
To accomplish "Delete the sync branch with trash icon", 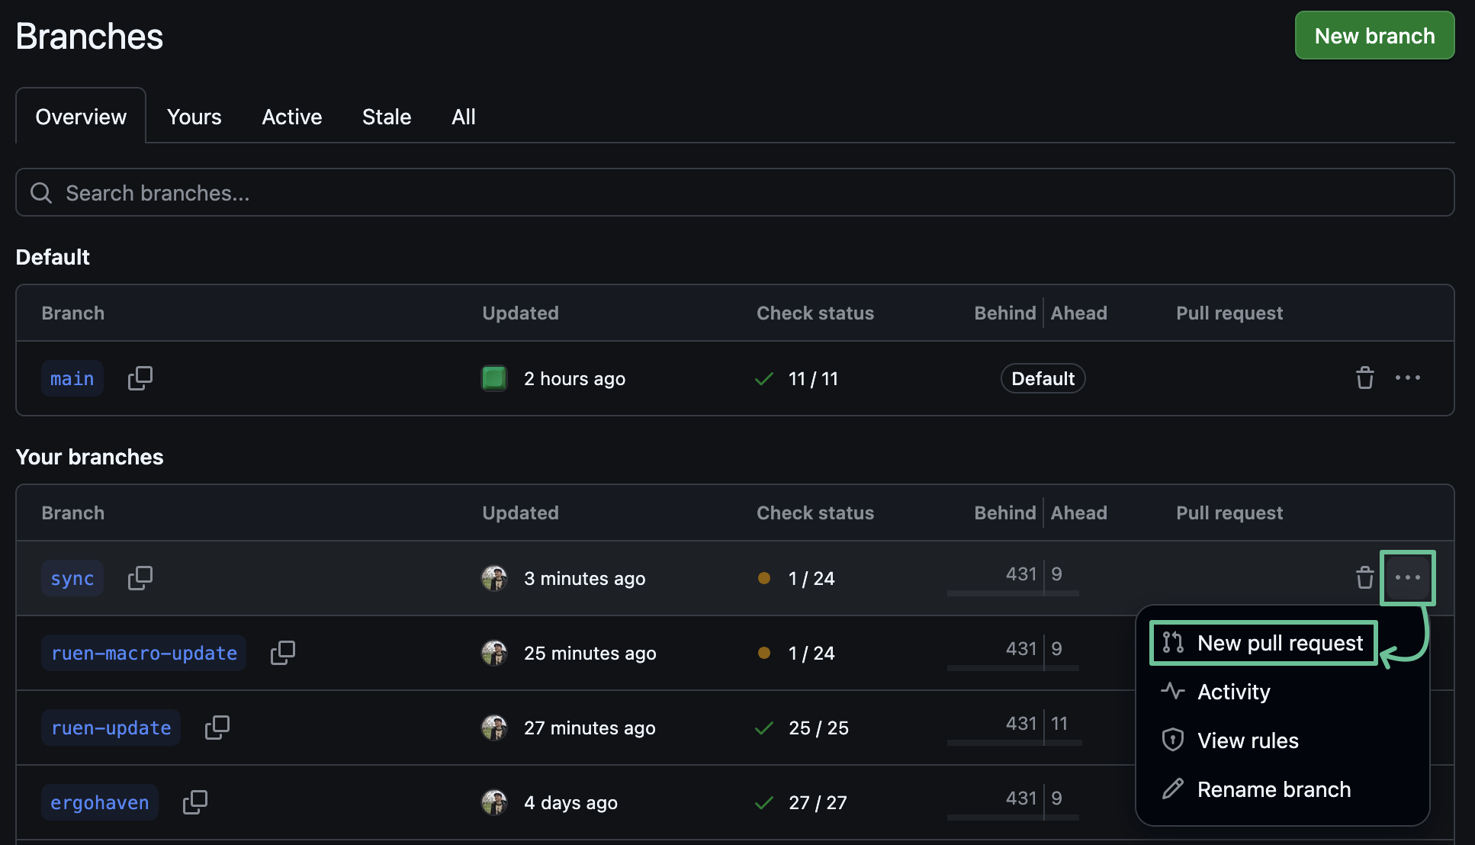I will tap(1364, 578).
